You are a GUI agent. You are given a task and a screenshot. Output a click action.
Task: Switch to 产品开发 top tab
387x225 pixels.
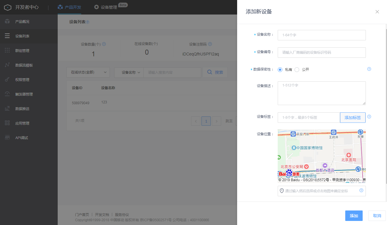click(69, 7)
